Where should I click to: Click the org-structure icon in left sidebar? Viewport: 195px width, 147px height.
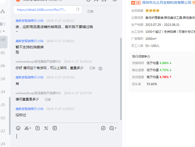[3, 11]
